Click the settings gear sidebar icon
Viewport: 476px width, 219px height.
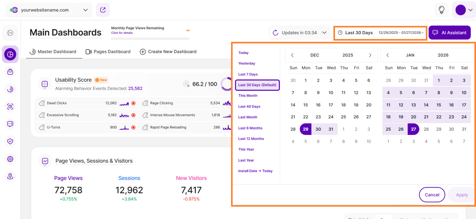[x=10, y=159]
